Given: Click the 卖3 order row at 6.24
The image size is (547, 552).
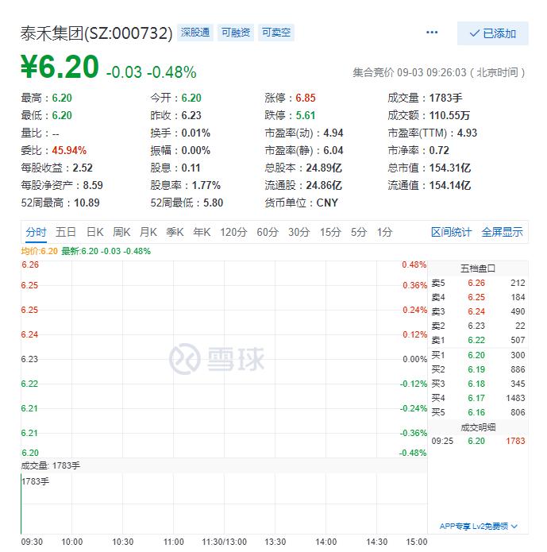Looking at the screenshot, I should [478, 311].
